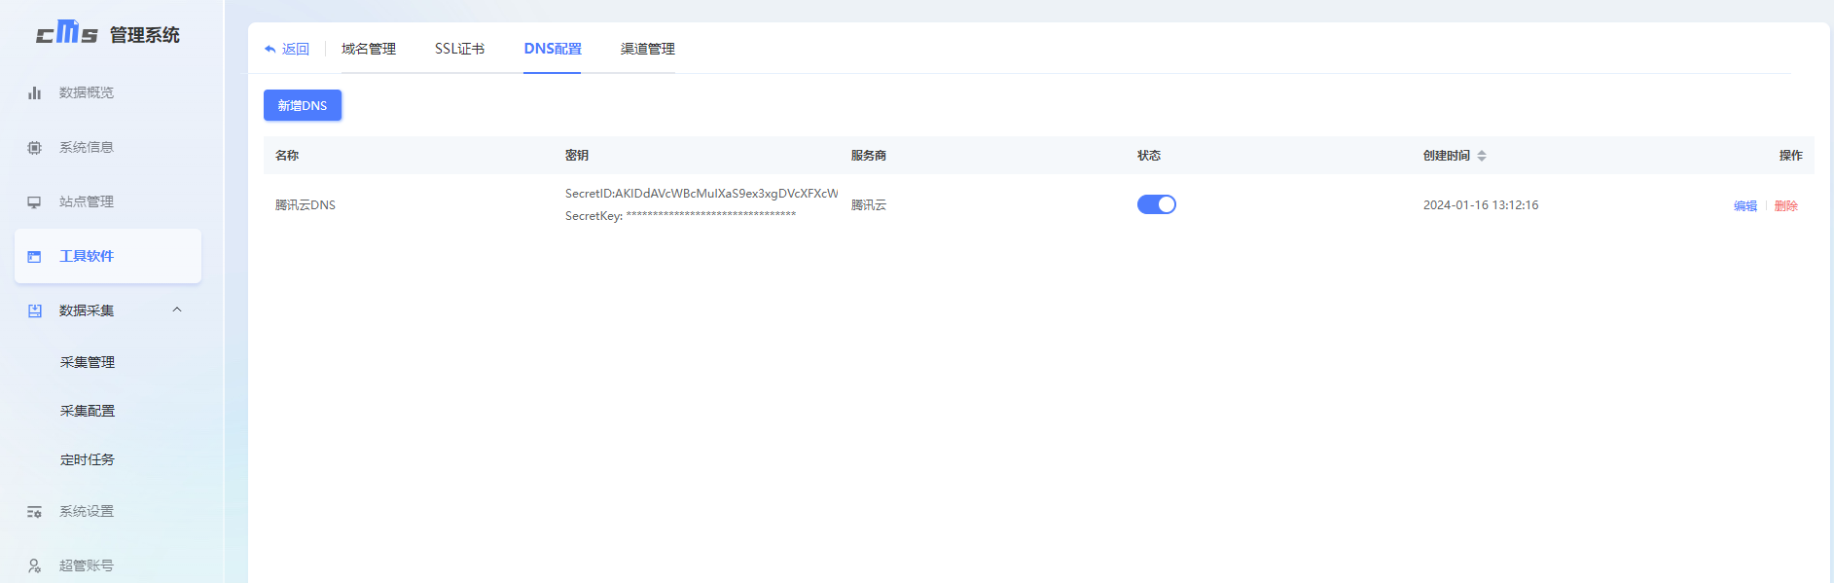Click the 密钥 column header

click(x=577, y=156)
